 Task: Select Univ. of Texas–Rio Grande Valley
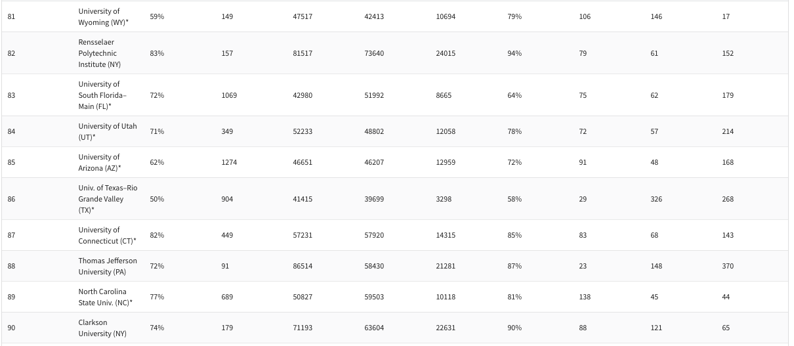coord(108,199)
